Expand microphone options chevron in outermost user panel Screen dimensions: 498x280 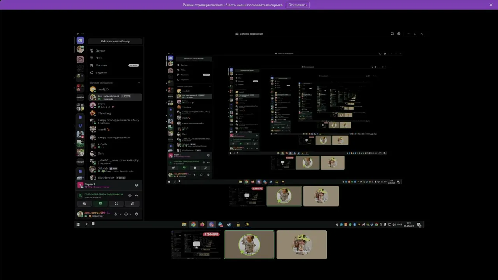[x=120, y=214]
